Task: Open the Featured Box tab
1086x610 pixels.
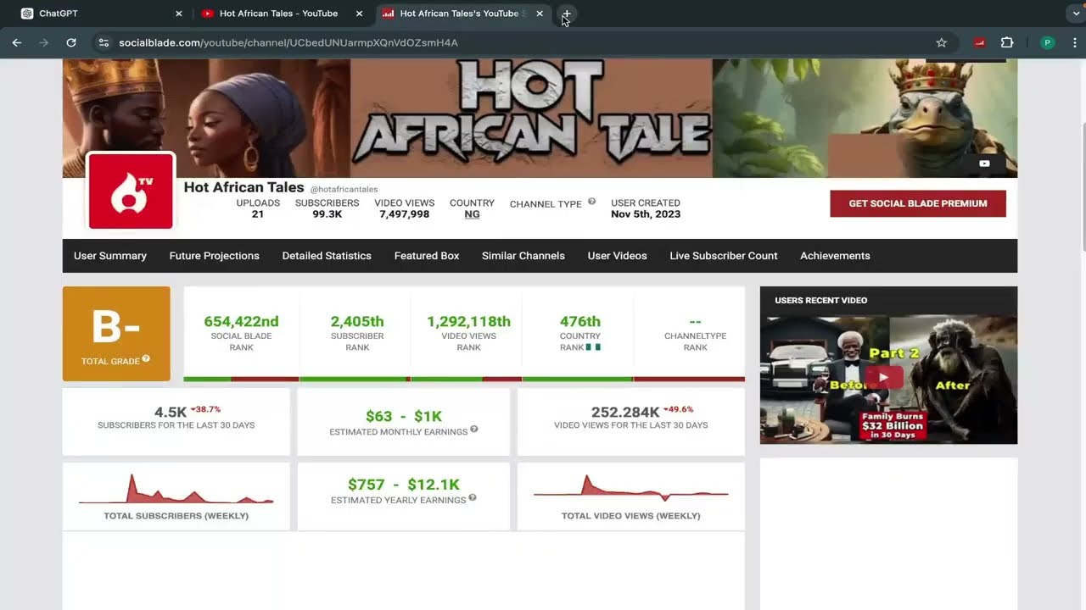Action: (427, 256)
